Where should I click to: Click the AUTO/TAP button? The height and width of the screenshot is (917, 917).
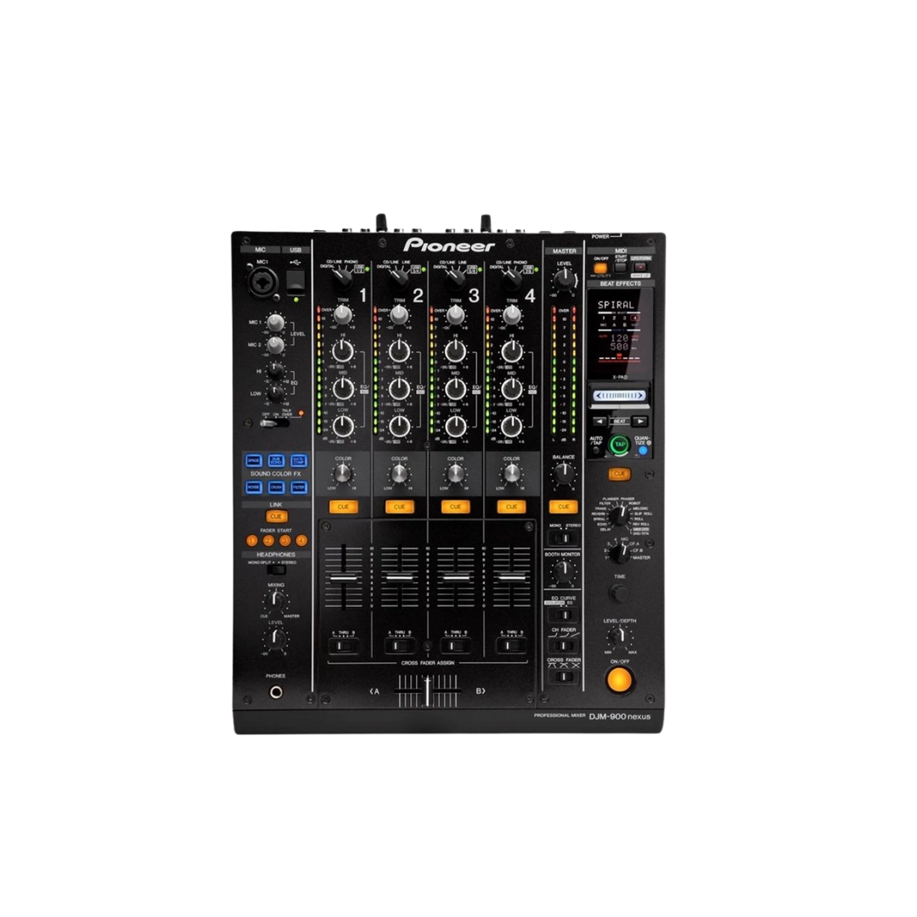point(596,450)
